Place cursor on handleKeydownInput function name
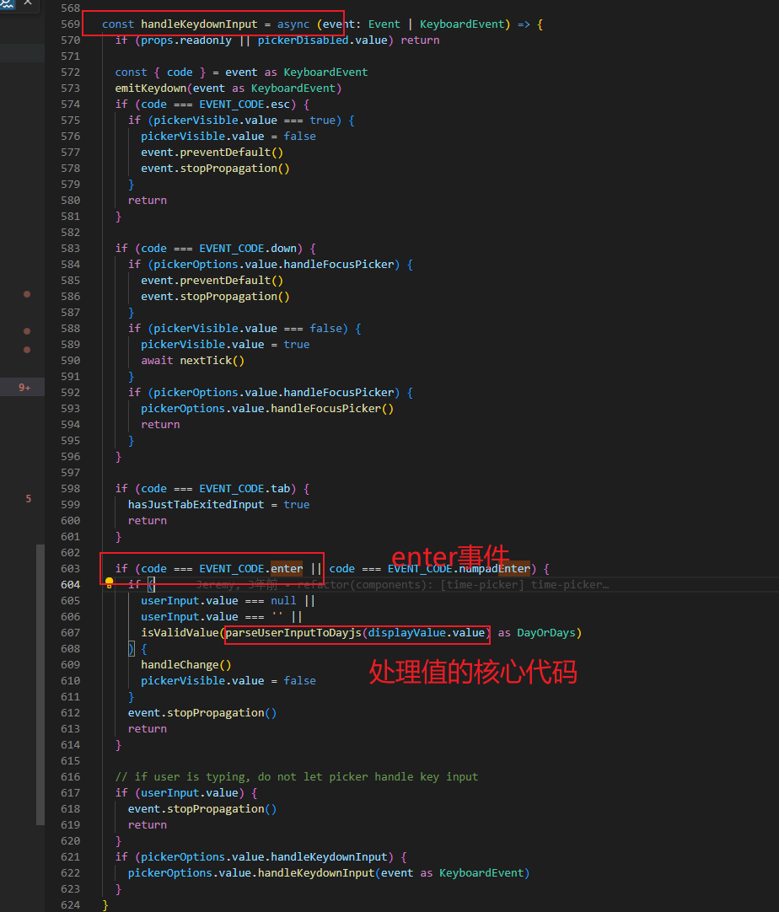The width and height of the screenshot is (779, 912). click(x=199, y=24)
